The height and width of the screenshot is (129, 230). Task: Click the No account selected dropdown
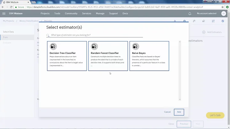pyautogui.click(x=207, y=13)
